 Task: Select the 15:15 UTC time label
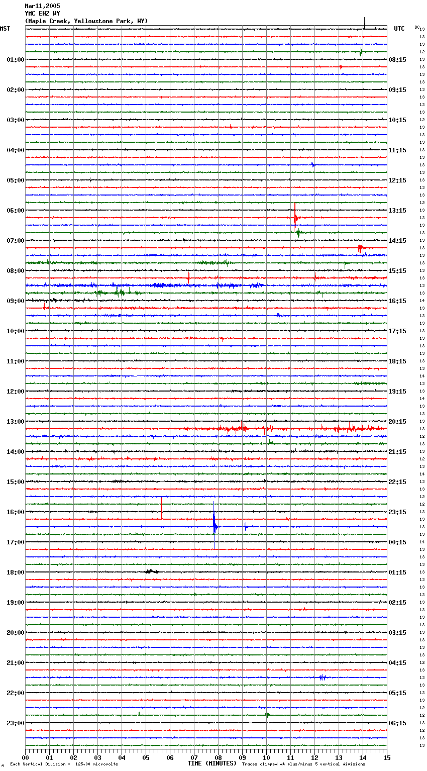(x=397, y=271)
